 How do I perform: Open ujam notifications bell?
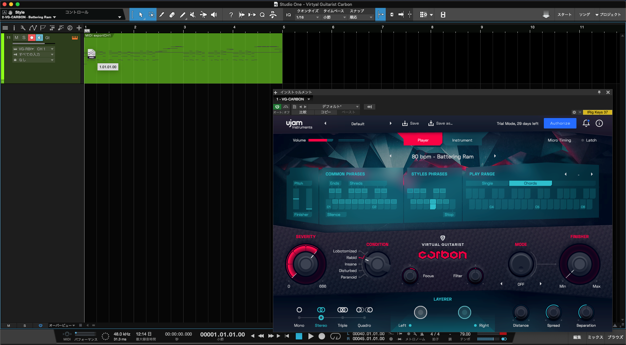click(586, 123)
